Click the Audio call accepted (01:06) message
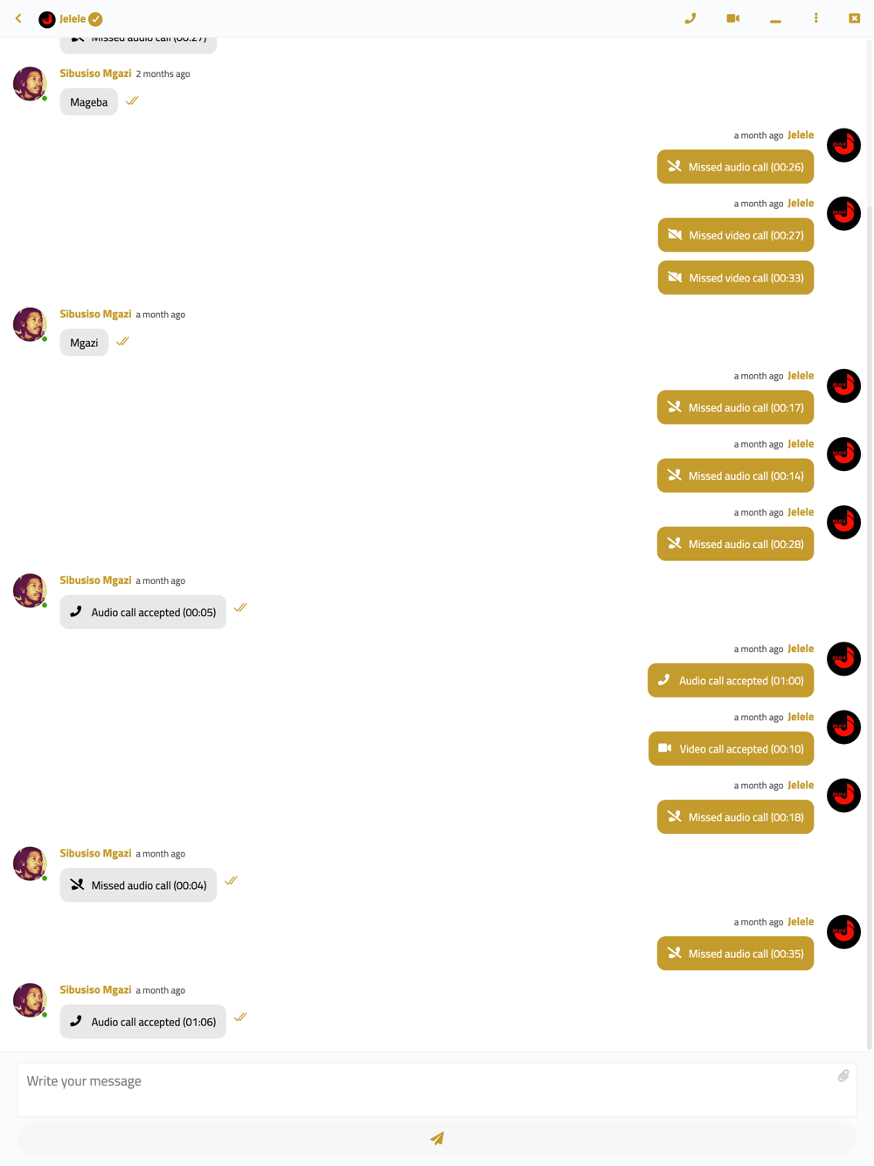The height and width of the screenshot is (1166, 874). pos(143,1022)
